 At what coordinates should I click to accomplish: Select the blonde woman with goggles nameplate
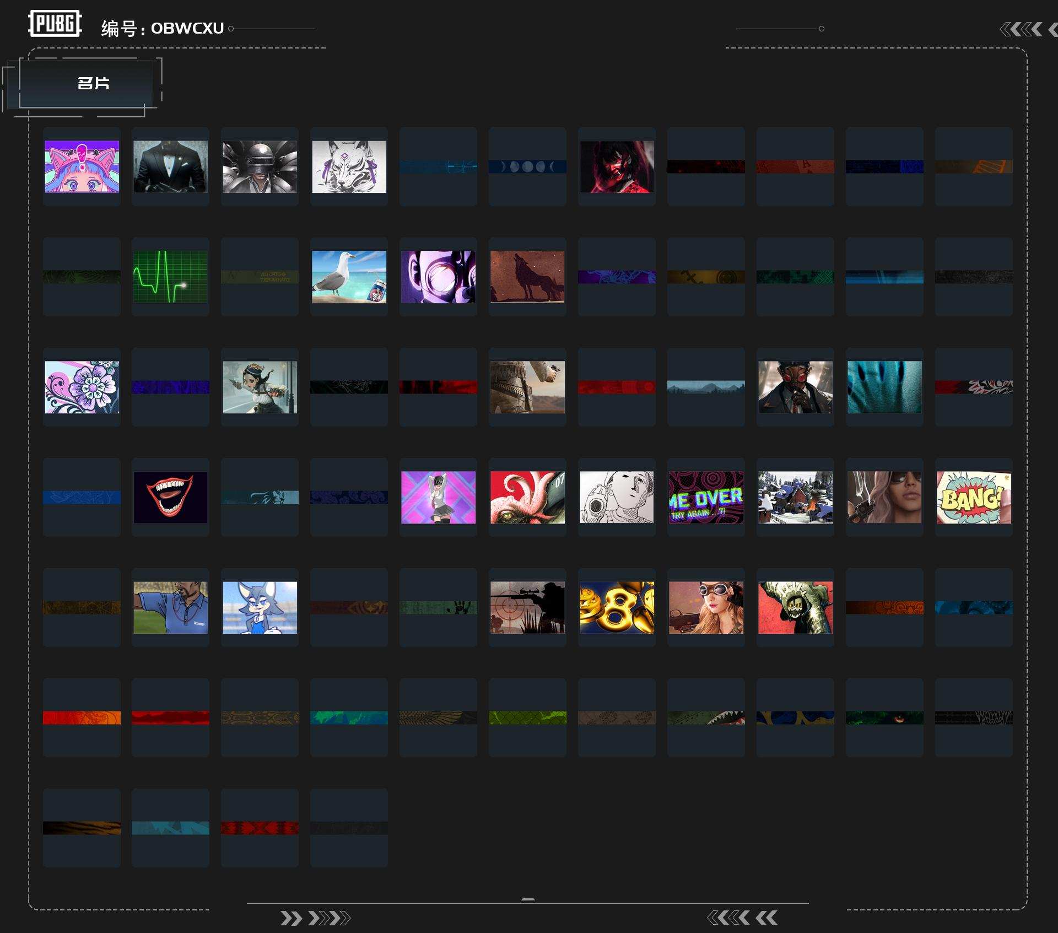706,607
